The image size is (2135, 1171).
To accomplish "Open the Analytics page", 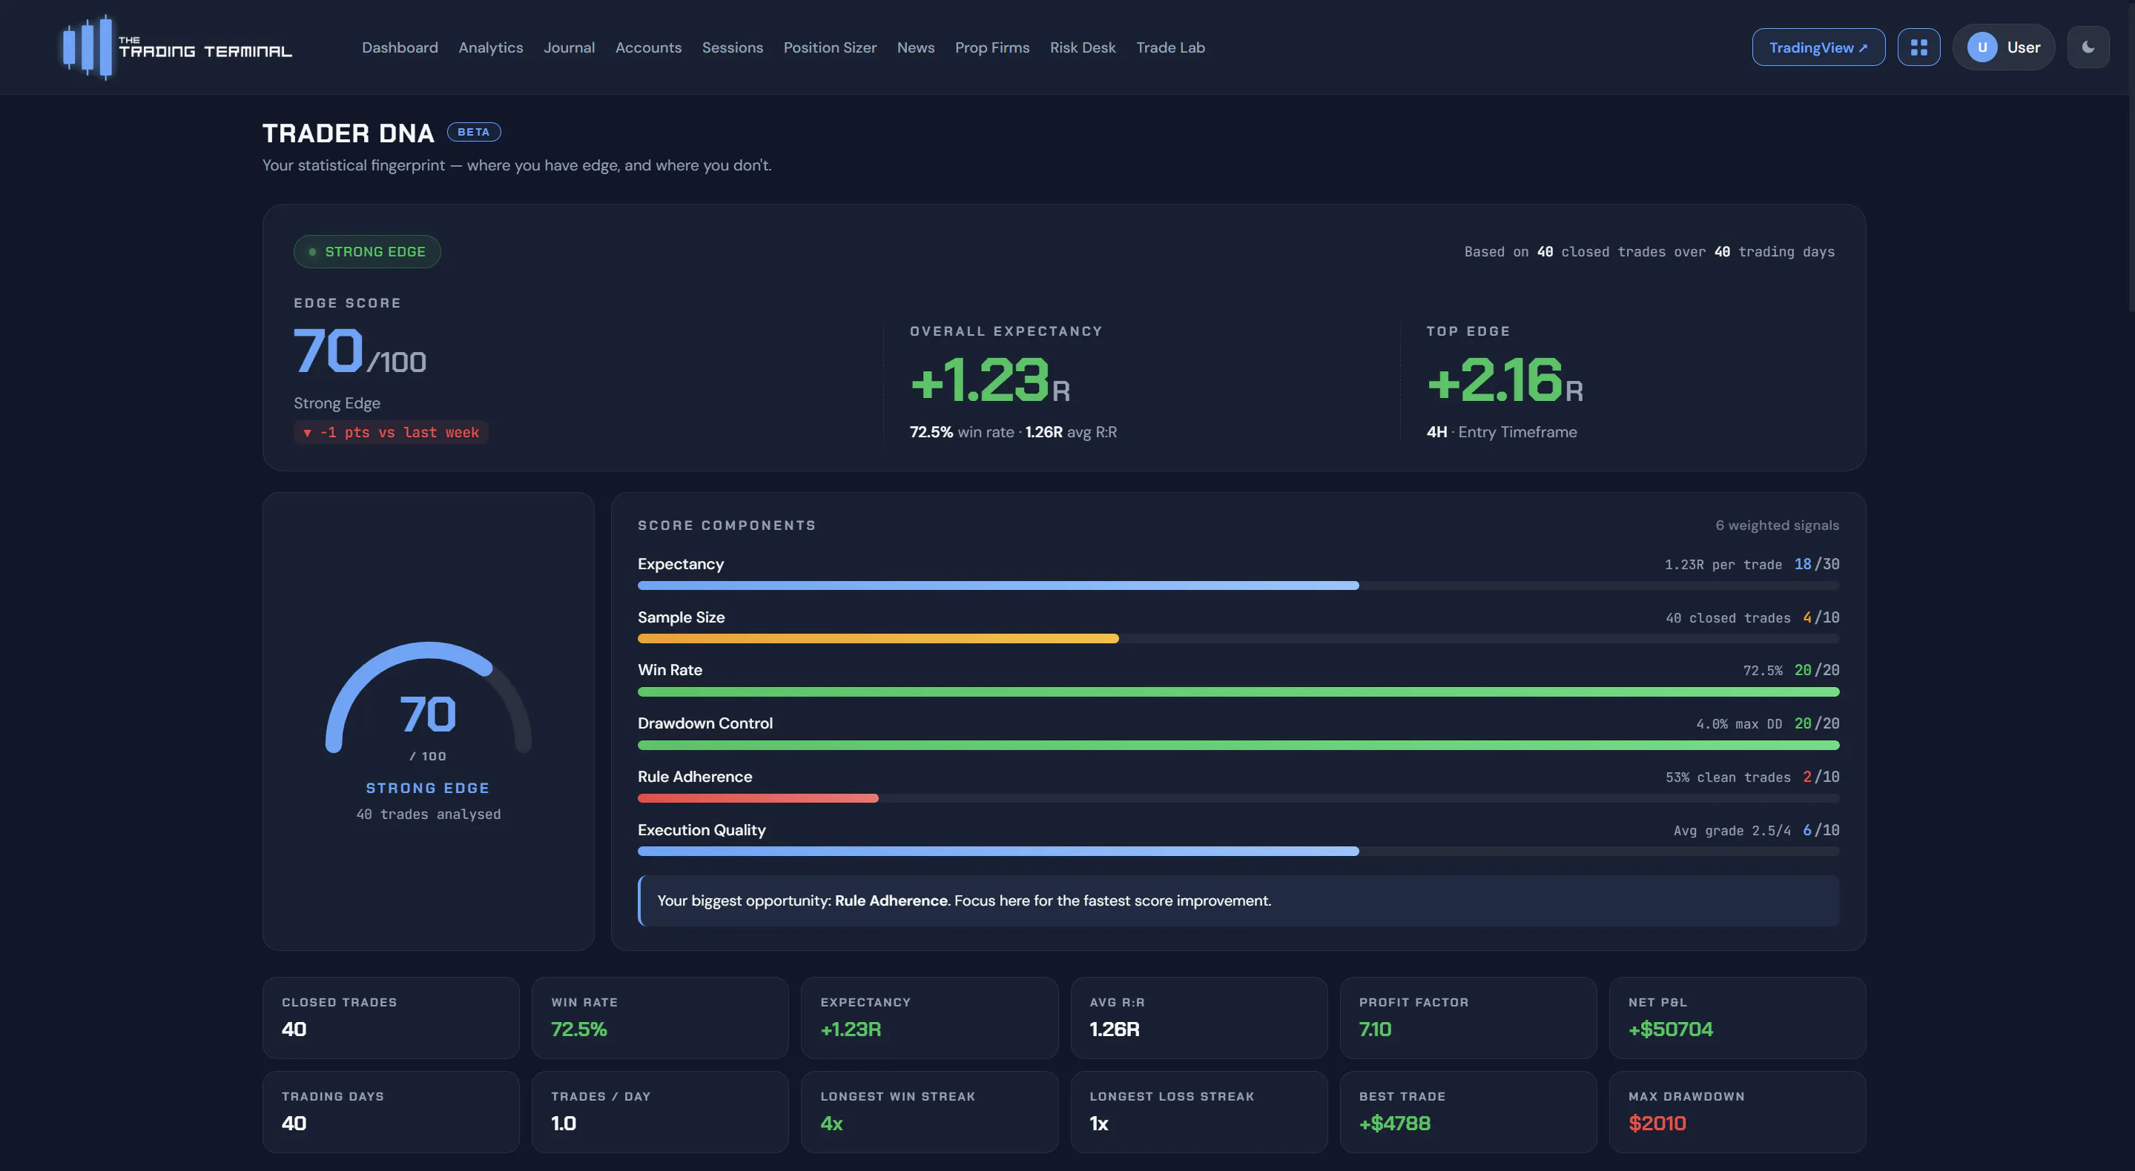I will click(491, 47).
